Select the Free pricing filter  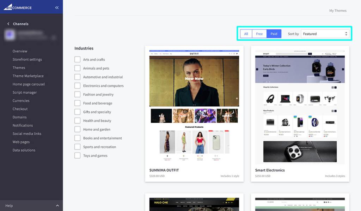click(x=259, y=34)
